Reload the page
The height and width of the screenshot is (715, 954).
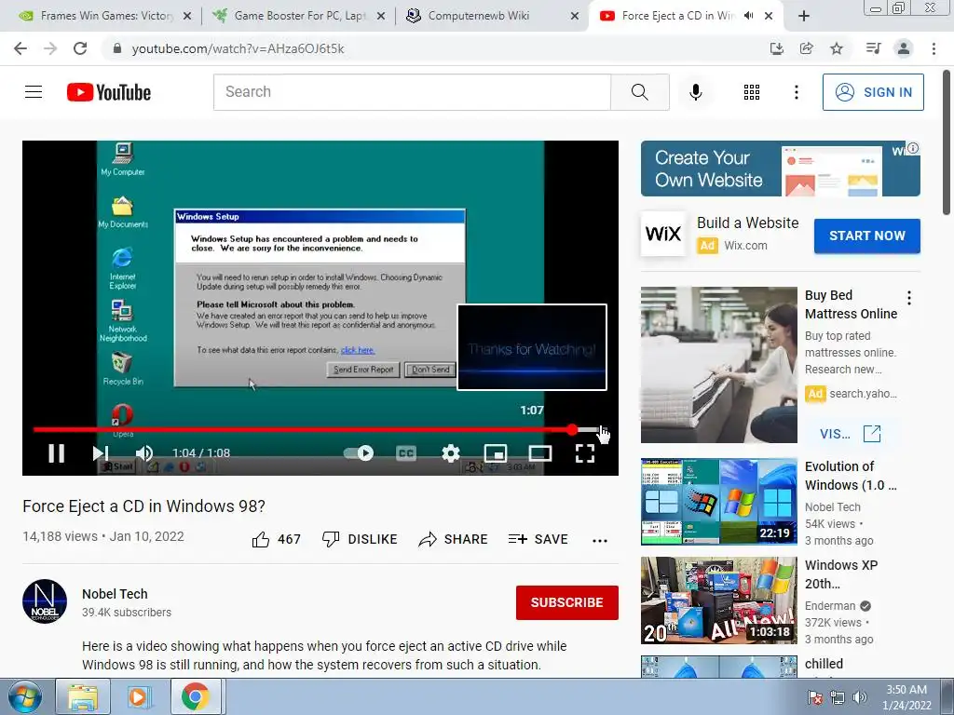click(x=80, y=48)
